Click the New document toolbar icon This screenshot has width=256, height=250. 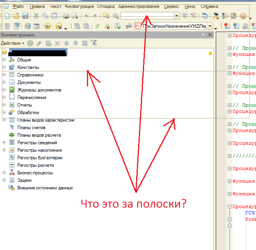click(7, 16)
